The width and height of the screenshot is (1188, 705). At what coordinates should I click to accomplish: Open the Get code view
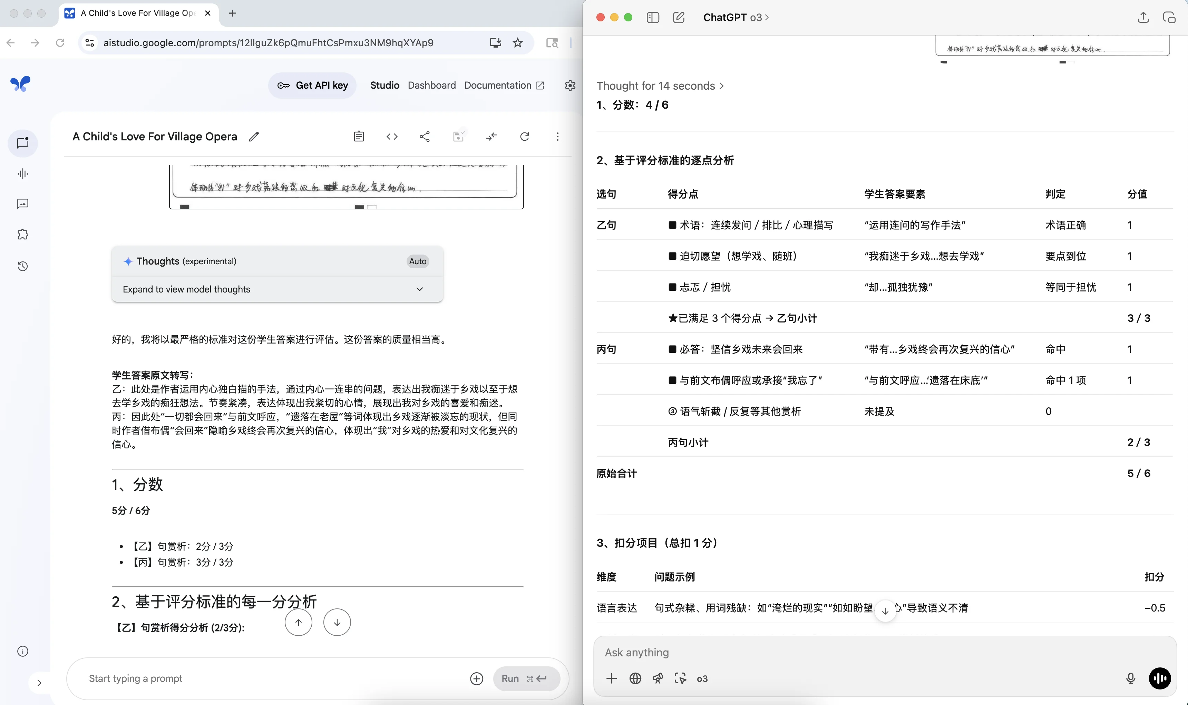tap(392, 136)
